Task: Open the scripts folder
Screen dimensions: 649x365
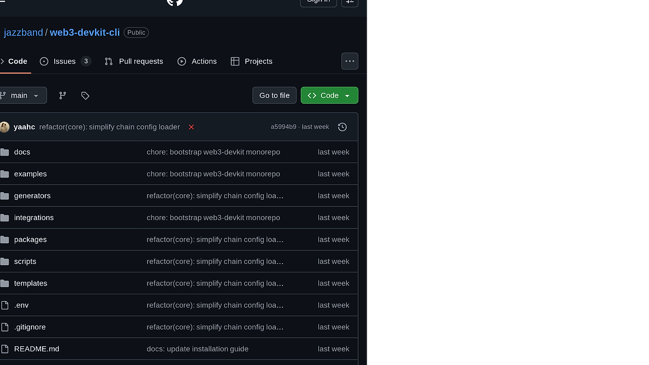Action: pyautogui.click(x=25, y=262)
